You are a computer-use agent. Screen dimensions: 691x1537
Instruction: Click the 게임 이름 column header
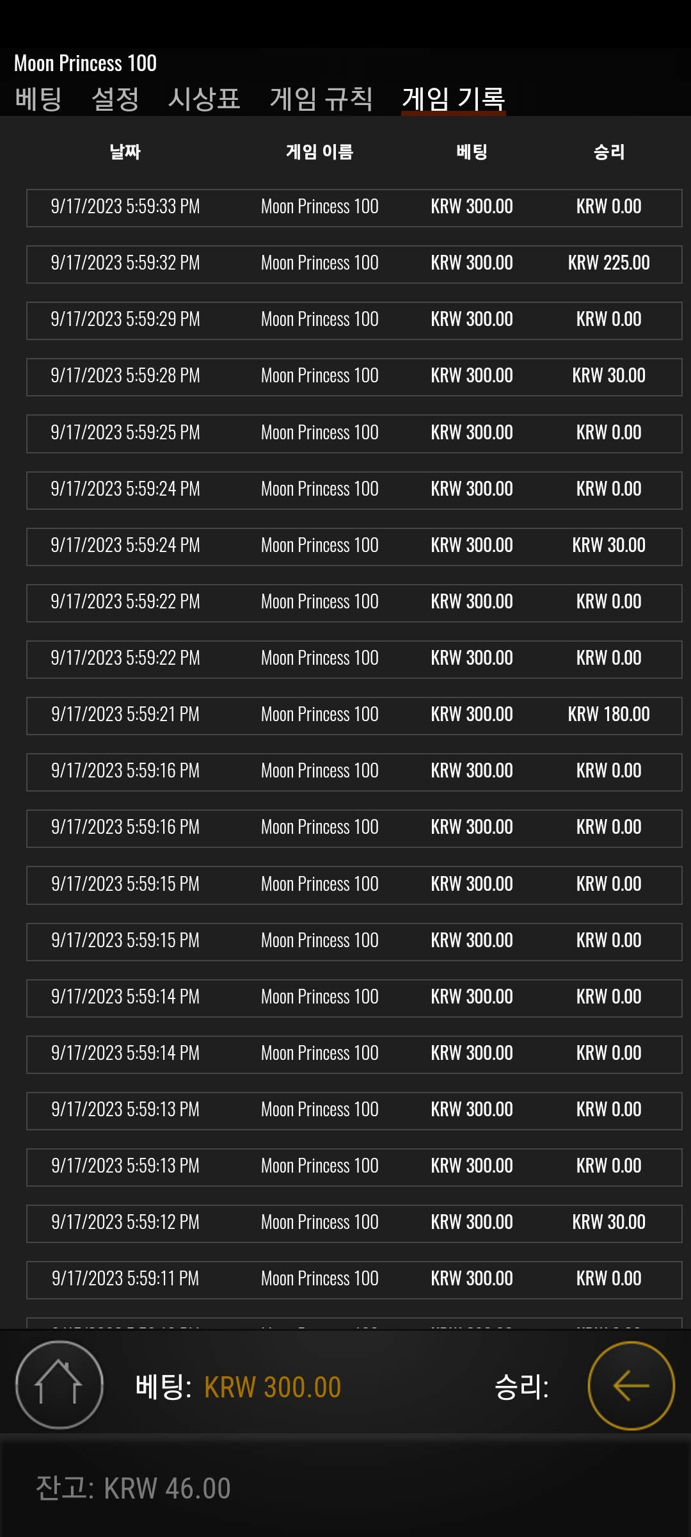tap(319, 152)
